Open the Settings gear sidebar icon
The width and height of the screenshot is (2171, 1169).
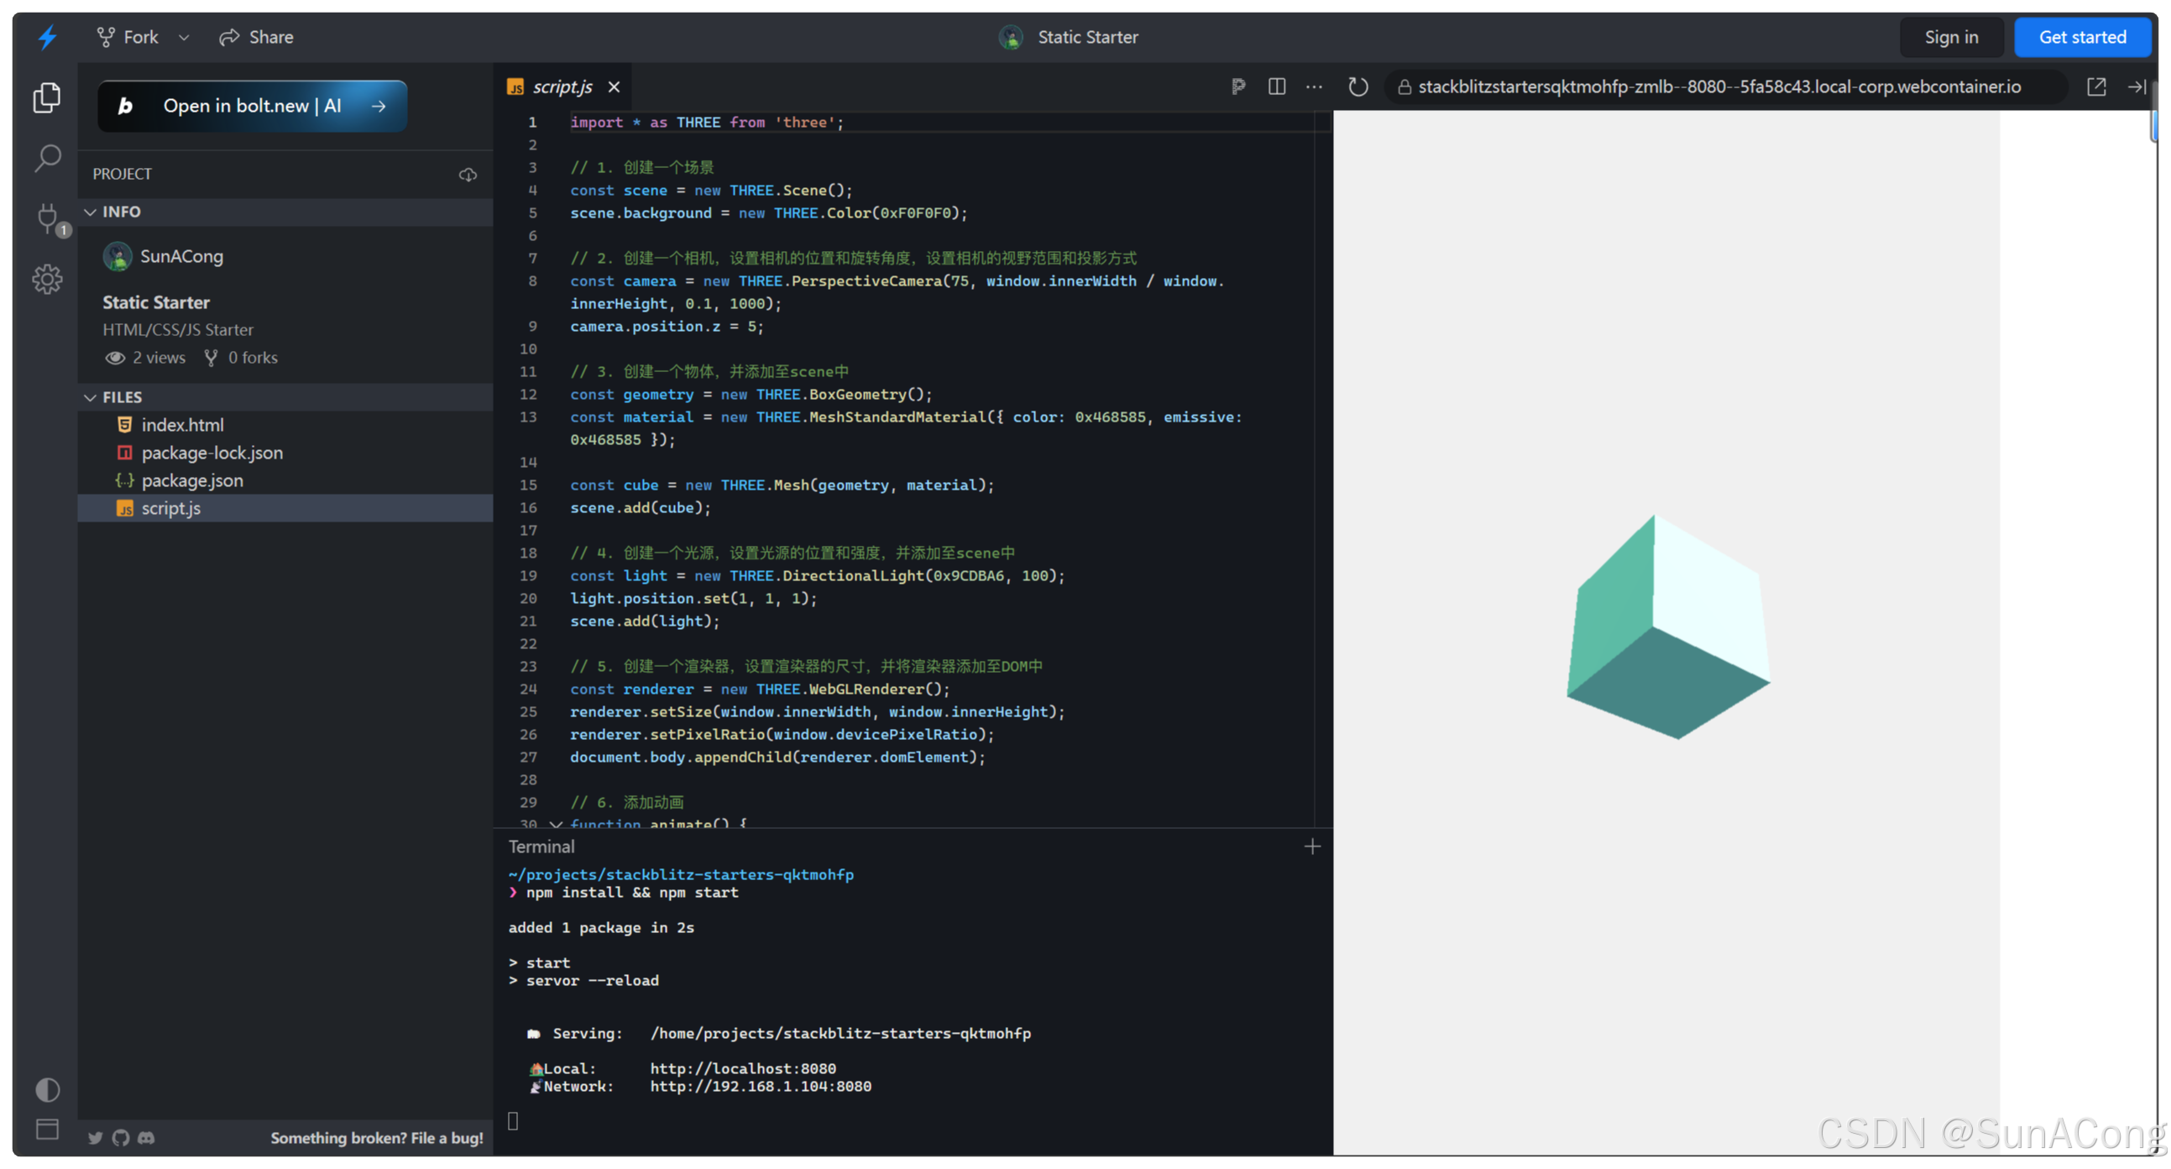tap(47, 279)
